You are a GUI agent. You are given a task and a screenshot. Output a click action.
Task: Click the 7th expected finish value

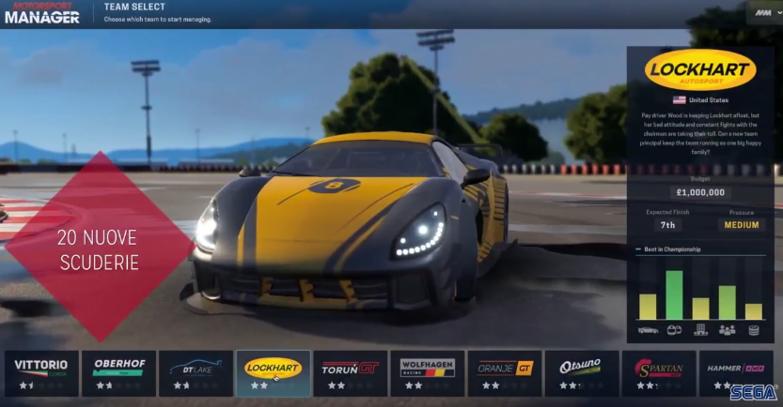tap(667, 225)
